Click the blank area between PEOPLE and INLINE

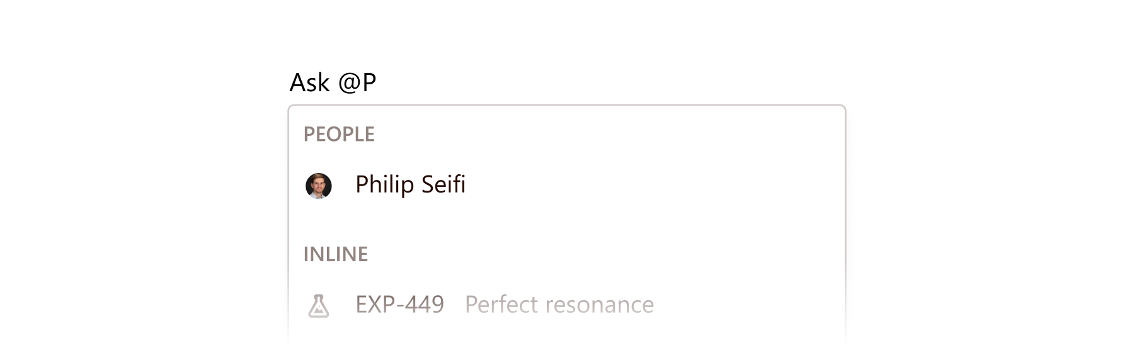(567, 221)
